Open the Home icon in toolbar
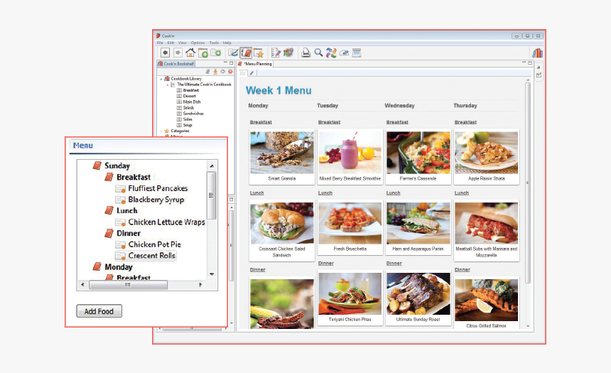Image resolution: width=611 pixels, height=373 pixels. click(x=190, y=53)
